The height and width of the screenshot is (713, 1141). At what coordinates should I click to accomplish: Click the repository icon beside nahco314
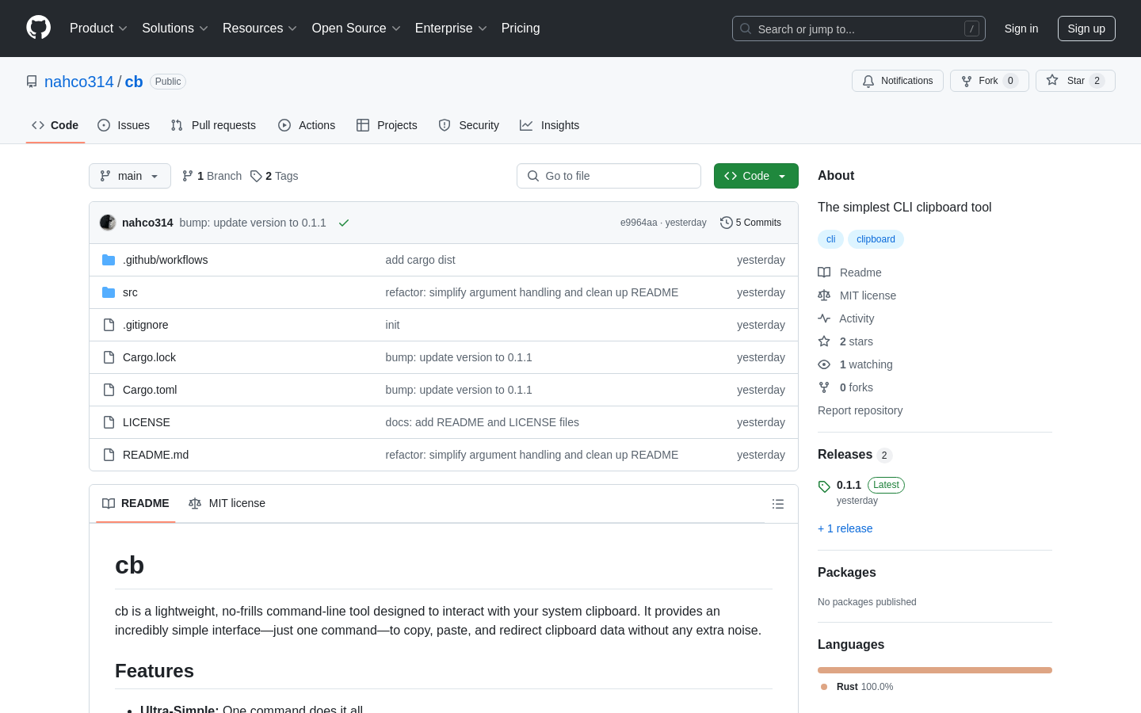[x=32, y=82]
